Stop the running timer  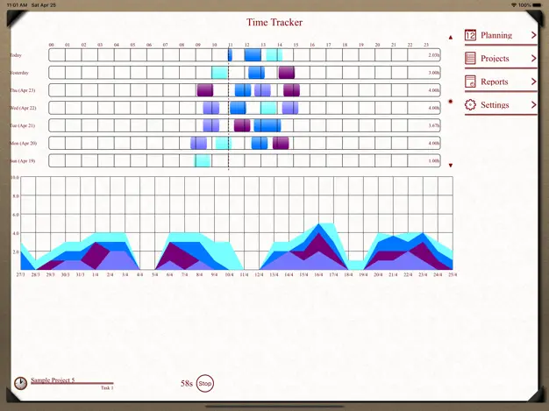click(x=205, y=383)
